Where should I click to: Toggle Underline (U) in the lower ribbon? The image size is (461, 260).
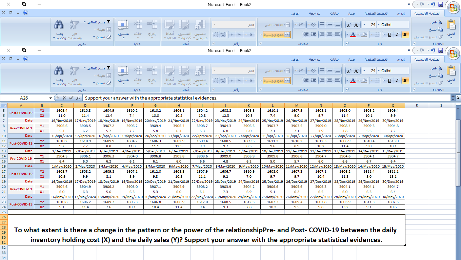tap(389, 81)
